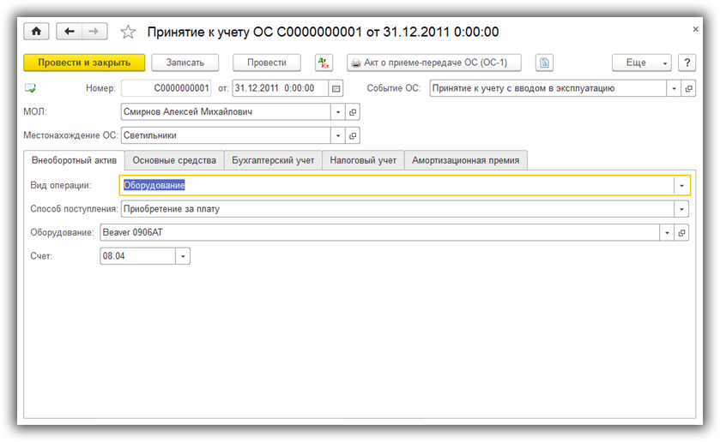
Task: Show Дт/Кт postings of document
Action: [x=324, y=63]
